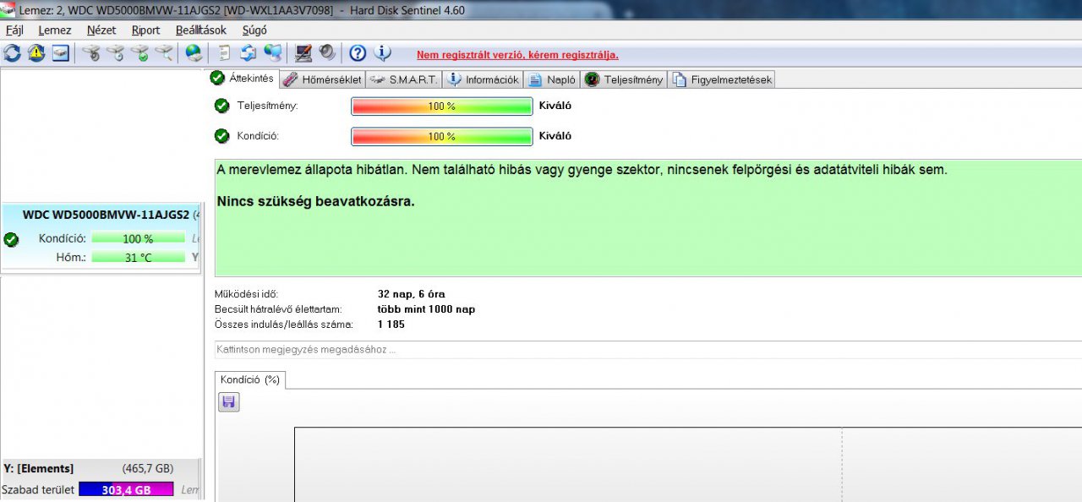Viewport: 1082px width, 502px height.
Task: Click the Hard Disk Sentinel title bar icon
Action: (x=8, y=8)
